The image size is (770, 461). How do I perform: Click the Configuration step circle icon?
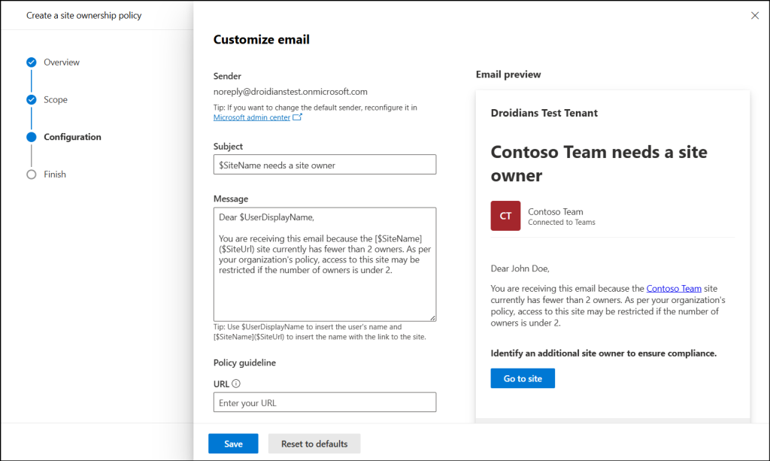click(x=32, y=137)
